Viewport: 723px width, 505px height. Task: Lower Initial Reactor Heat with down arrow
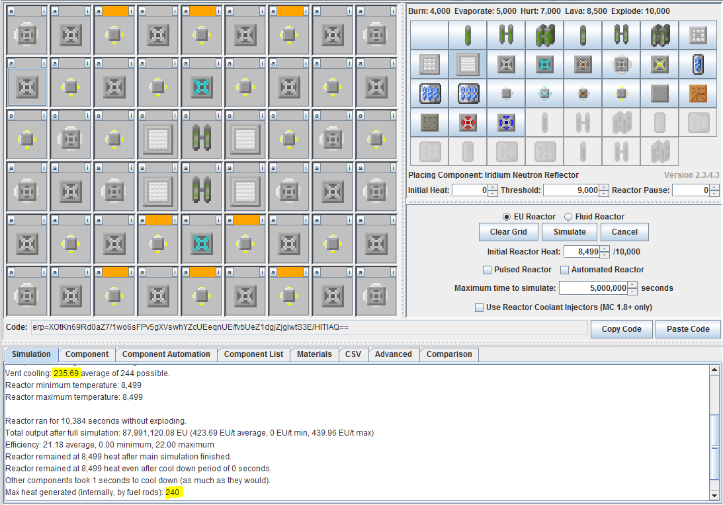(605, 254)
